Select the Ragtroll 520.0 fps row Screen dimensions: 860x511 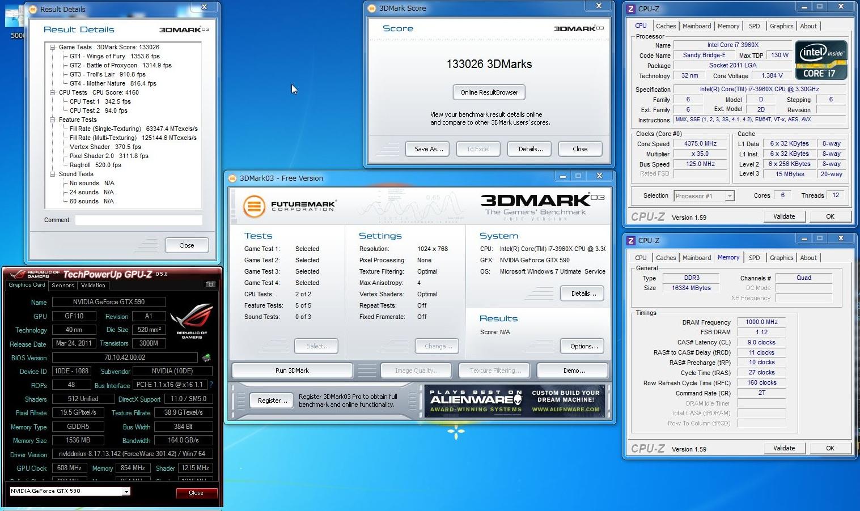[95, 165]
